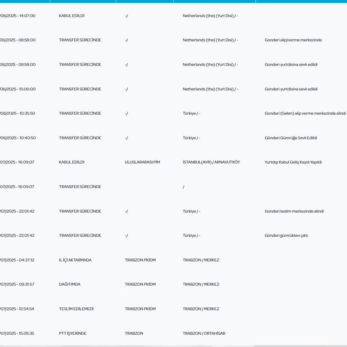The height and width of the screenshot is (347, 347).
Task: Click Netherlands location in the 14:07:00 row
Action: coord(210,16)
